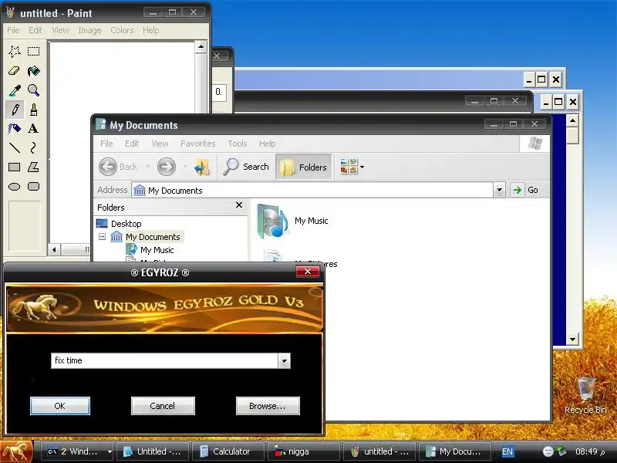Go Forward in My Documents window
Viewport: 617px width, 463px height.
pyautogui.click(x=167, y=167)
